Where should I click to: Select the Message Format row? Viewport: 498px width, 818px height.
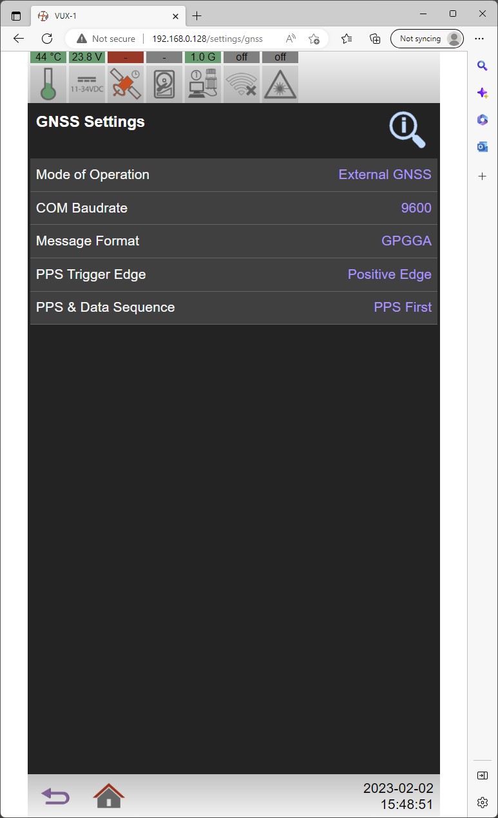pos(233,242)
